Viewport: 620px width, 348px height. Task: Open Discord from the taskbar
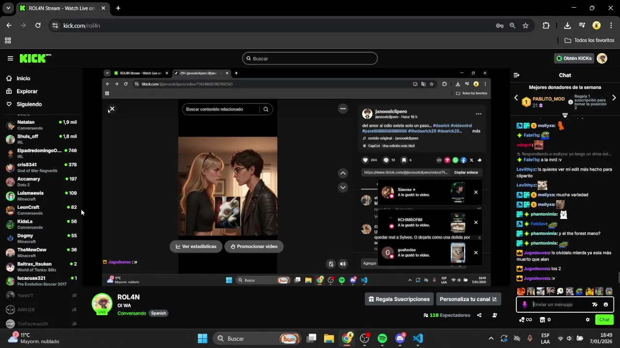pyautogui.click(x=400, y=338)
